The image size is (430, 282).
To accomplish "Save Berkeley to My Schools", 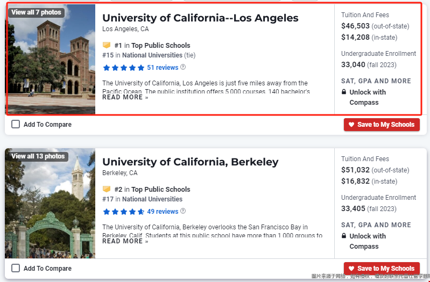I will [x=382, y=269].
